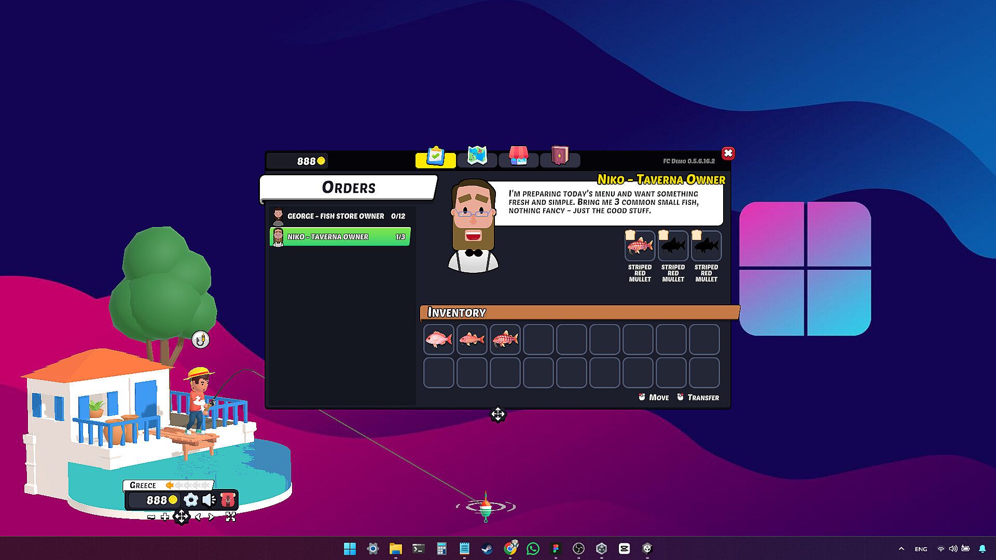Click the pink sea bream in inventory

pos(439,340)
